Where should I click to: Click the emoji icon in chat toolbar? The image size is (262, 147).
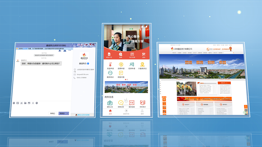(14, 103)
